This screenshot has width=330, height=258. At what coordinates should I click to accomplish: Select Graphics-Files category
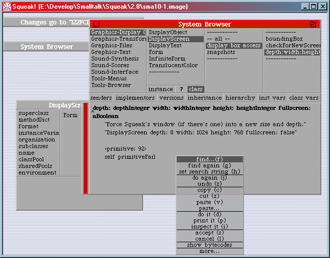coord(118,45)
